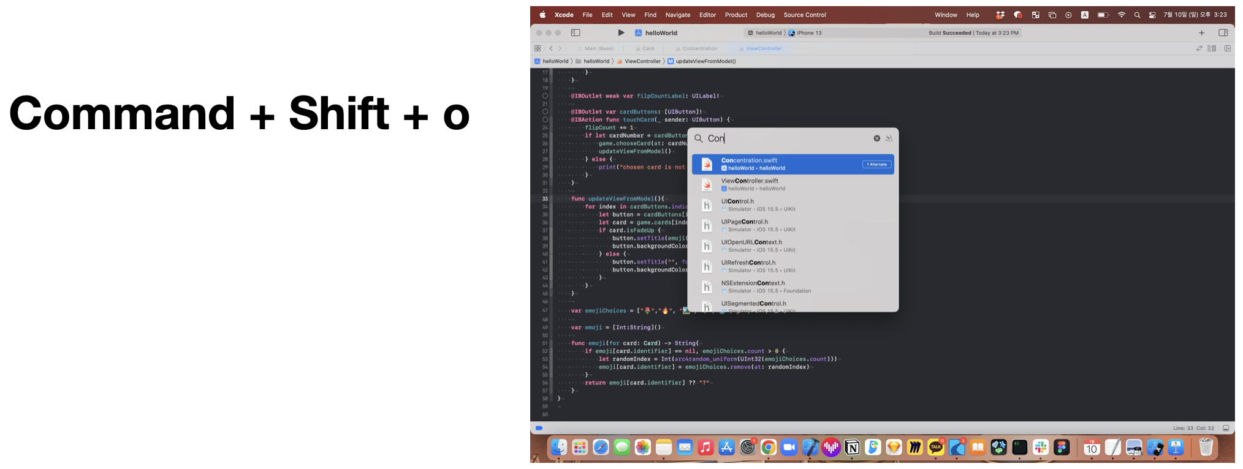The height and width of the screenshot is (469, 1243).
Task: Select Concentration.swift in Open Quickly results
Action: [x=793, y=164]
